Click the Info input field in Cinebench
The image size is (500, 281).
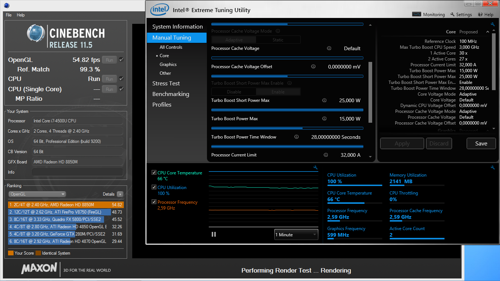[77, 172]
